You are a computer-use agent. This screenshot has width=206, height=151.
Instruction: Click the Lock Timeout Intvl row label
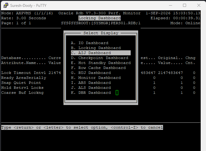[x=24, y=73]
